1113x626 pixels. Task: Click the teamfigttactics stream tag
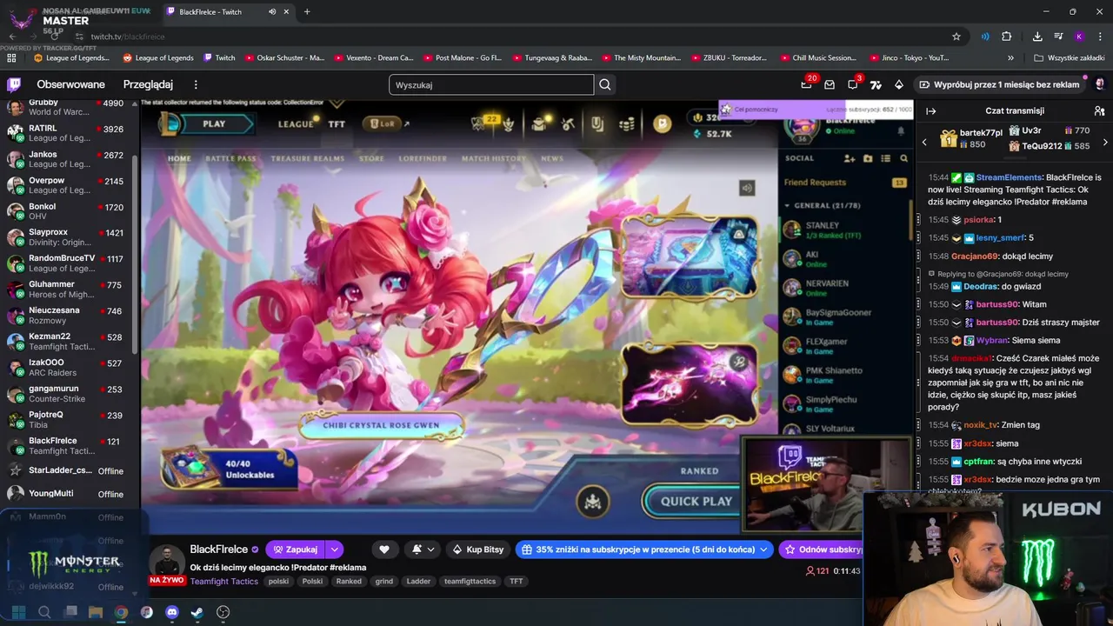pos(470,582)
